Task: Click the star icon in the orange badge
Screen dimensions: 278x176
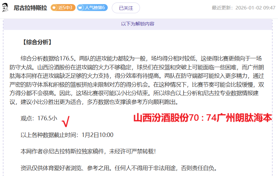Action: [x=54, y=8]
